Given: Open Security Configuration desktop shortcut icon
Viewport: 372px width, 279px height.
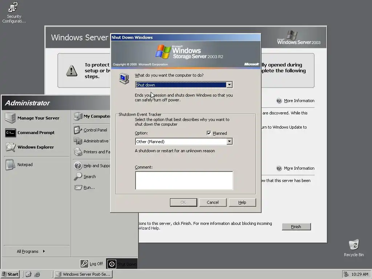Looking at the screenshot, I should click(x=13, y=7).
